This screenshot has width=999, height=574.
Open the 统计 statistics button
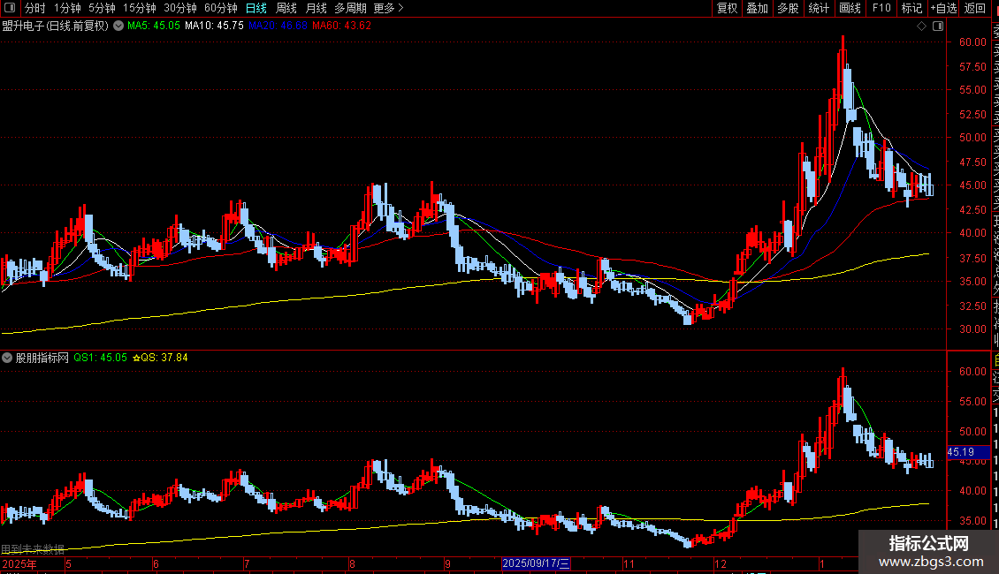[819, 8]
